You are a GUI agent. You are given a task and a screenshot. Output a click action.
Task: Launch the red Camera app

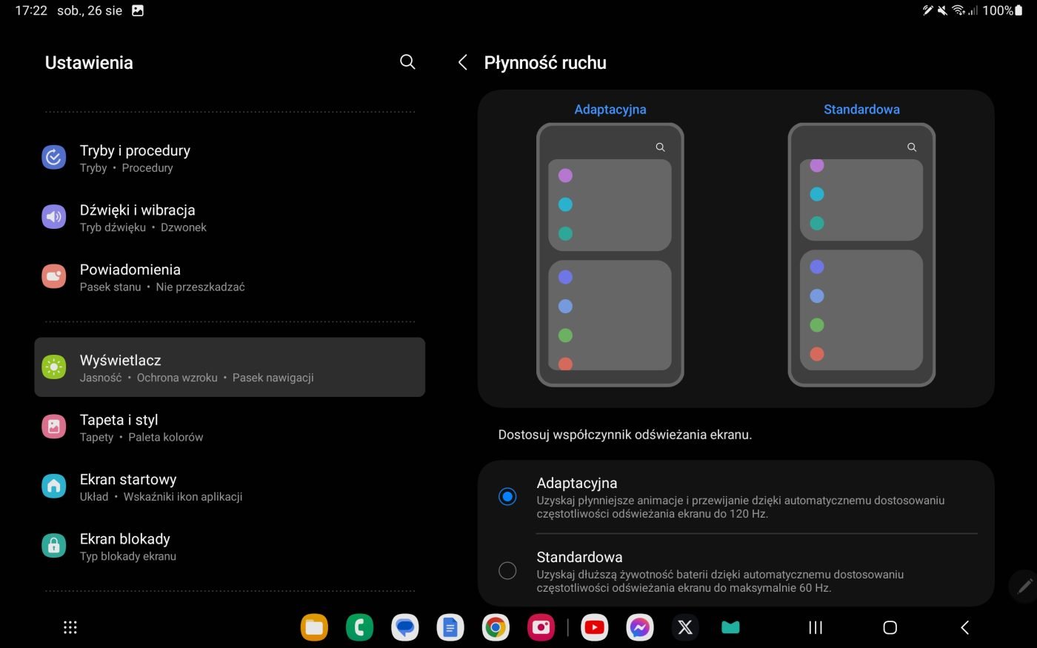(x=541, y=627)
